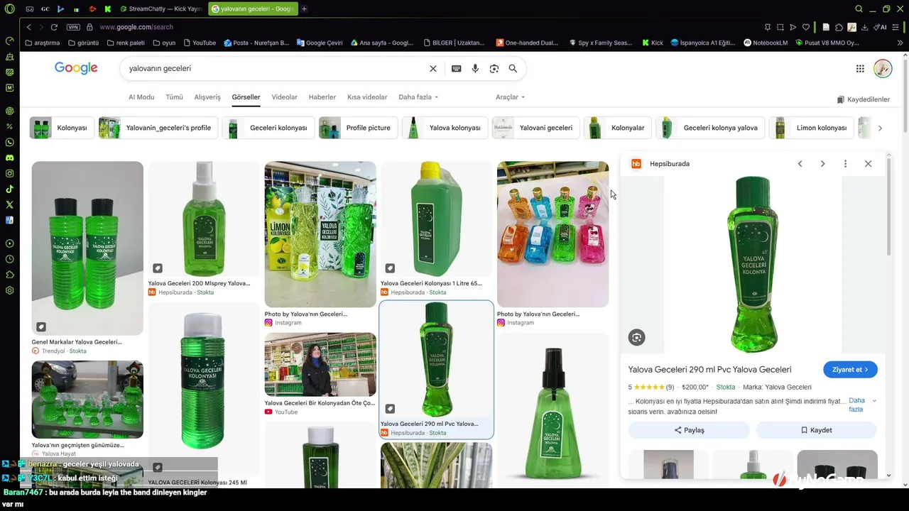Switch to the Videolar tab
Screen dimensions: 909x511
(x=285, y=97)
